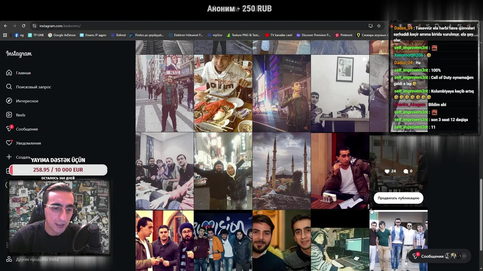Go back using the browser back arrow
This screenshot has height=271, width=483.
coord(5,26)
